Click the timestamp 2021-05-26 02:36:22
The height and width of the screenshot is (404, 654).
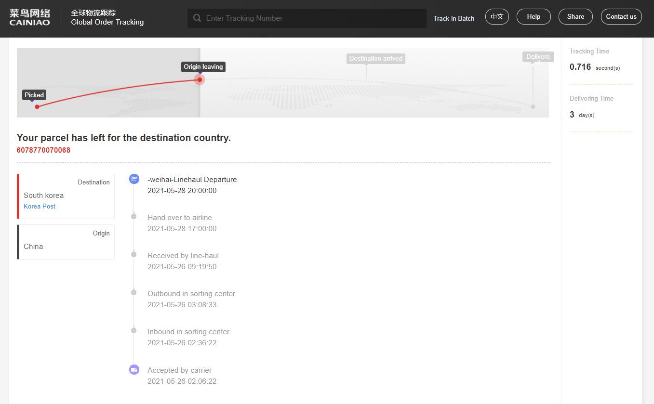point(182,343)
